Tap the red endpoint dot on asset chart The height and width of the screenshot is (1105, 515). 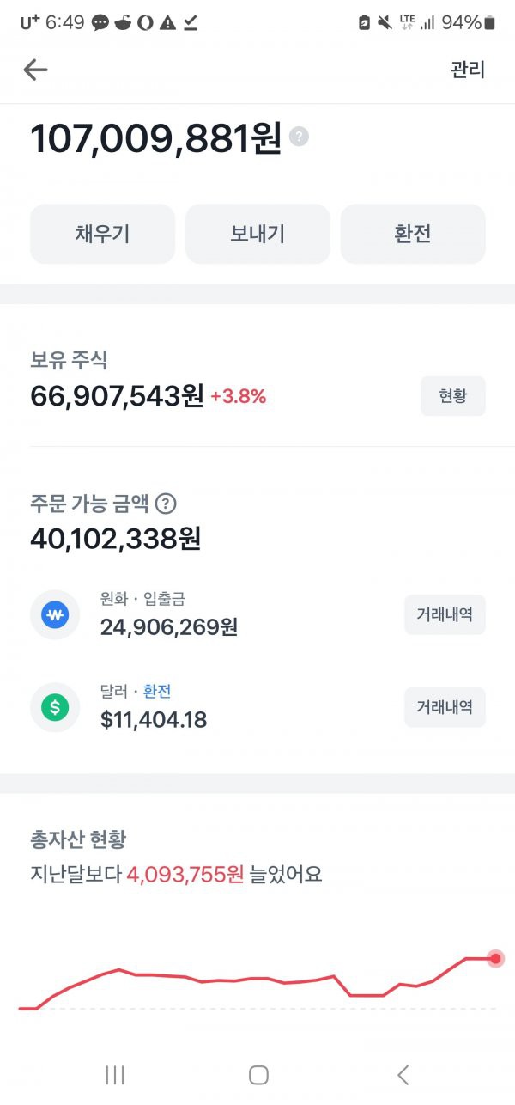(x=495, y=958)
